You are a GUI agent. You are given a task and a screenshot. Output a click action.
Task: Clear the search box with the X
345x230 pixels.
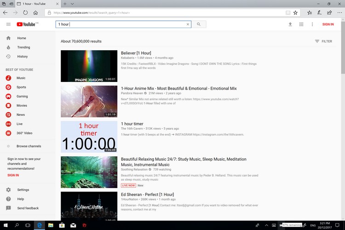[x=188, y=24]
